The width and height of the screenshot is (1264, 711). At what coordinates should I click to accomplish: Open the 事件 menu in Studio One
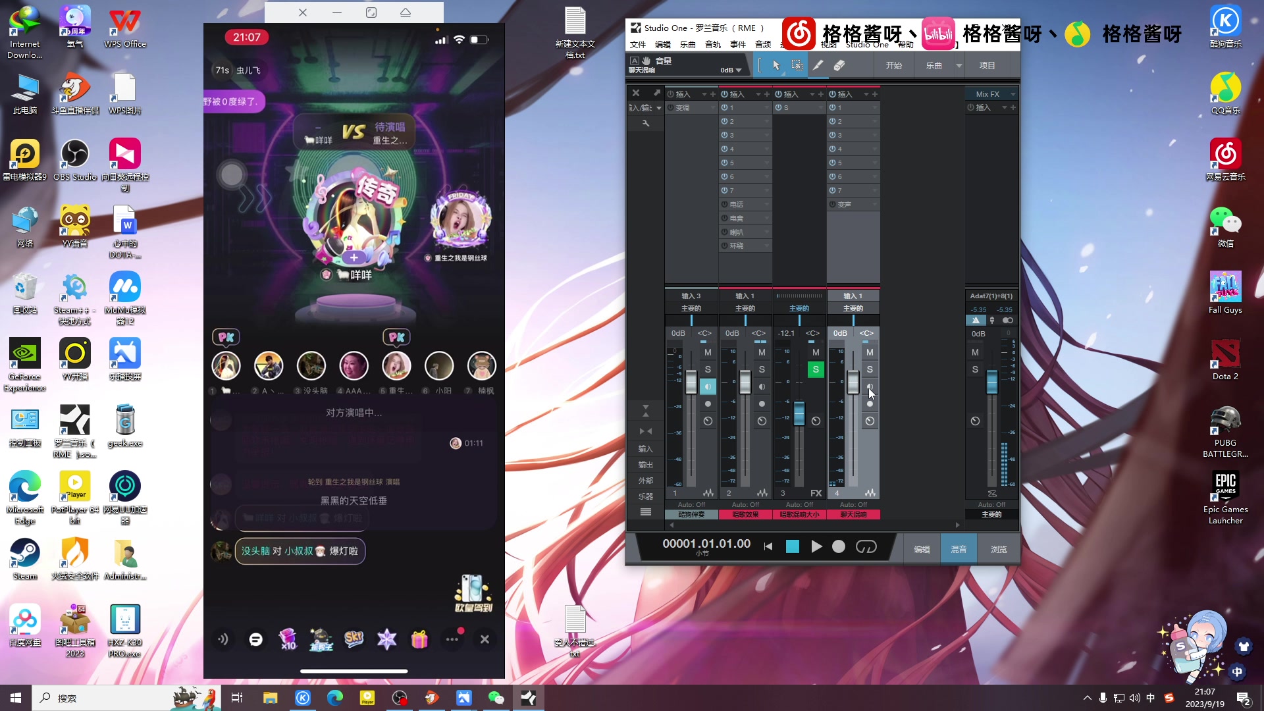pyautogui.click(x=738, y=44)
